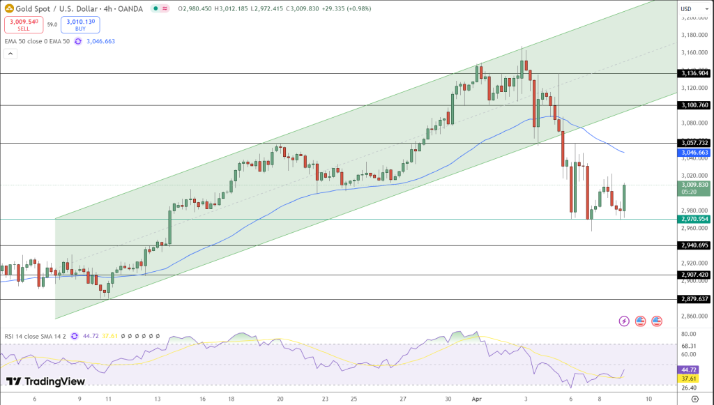Select the purple lightning bolt event icon
714x405 pixels.
coord(623,321)
